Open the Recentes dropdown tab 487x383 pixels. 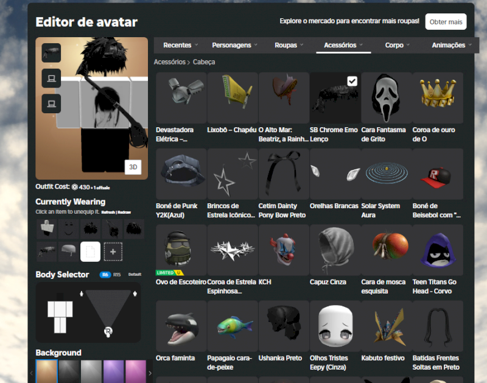[x=180, y=45]
